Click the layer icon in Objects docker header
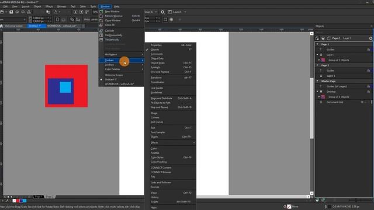 click(323, 38)
